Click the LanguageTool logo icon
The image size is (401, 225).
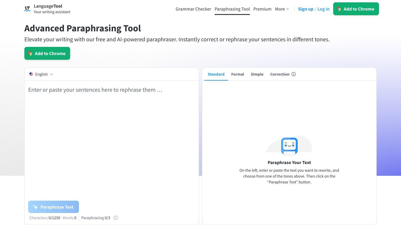click(x=27, y=9)
